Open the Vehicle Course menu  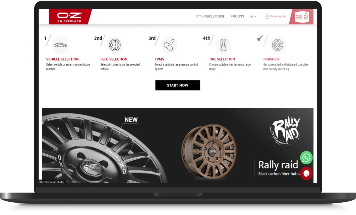click(210, 16)
